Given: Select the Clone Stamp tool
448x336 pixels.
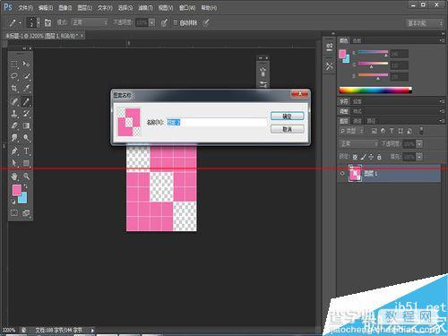Looking at the screenshot, I should [14, 114].
